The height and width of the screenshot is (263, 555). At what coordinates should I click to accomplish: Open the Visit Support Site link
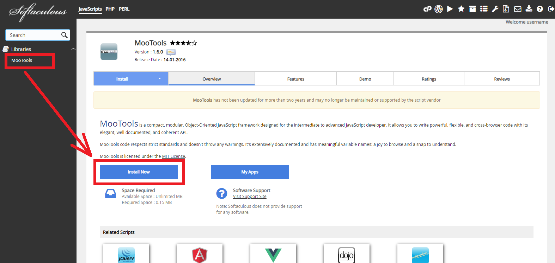250,197
